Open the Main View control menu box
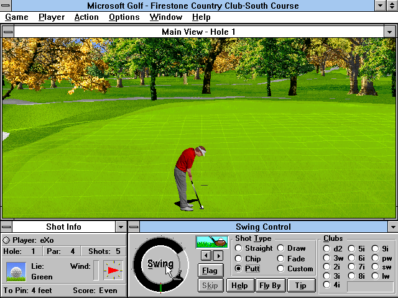 point(8,32)
